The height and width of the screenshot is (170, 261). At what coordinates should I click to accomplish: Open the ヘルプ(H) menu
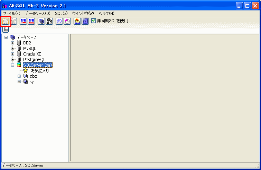[x=106, y=14]
